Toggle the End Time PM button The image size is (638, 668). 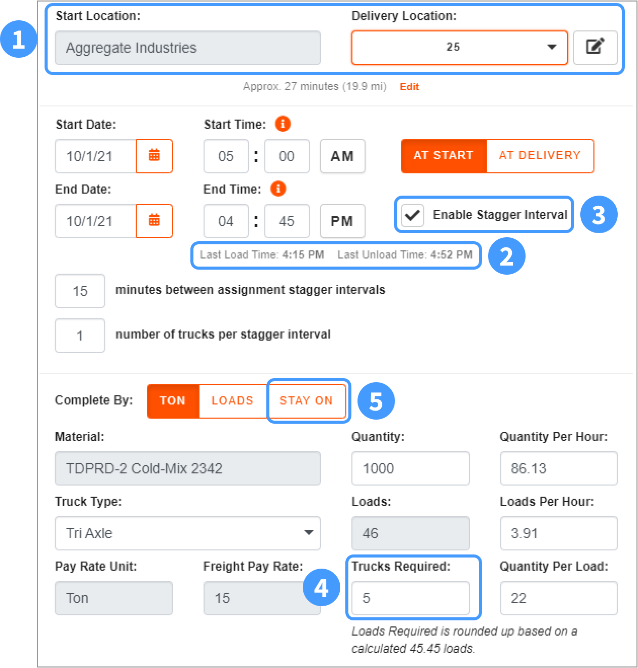point(342,221)
